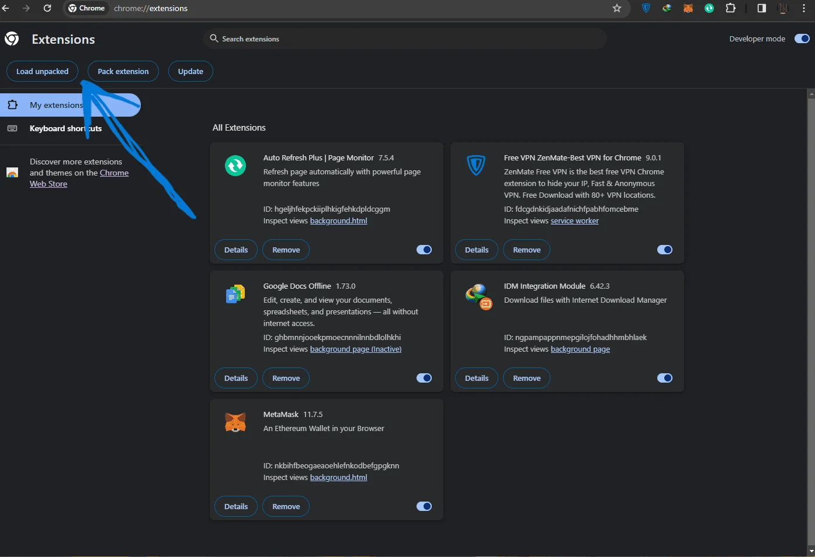The width and height of the screenshot is (815, 557).
Task: Open Details for Free VPN ZenMate
Action: tap(477, 250)
